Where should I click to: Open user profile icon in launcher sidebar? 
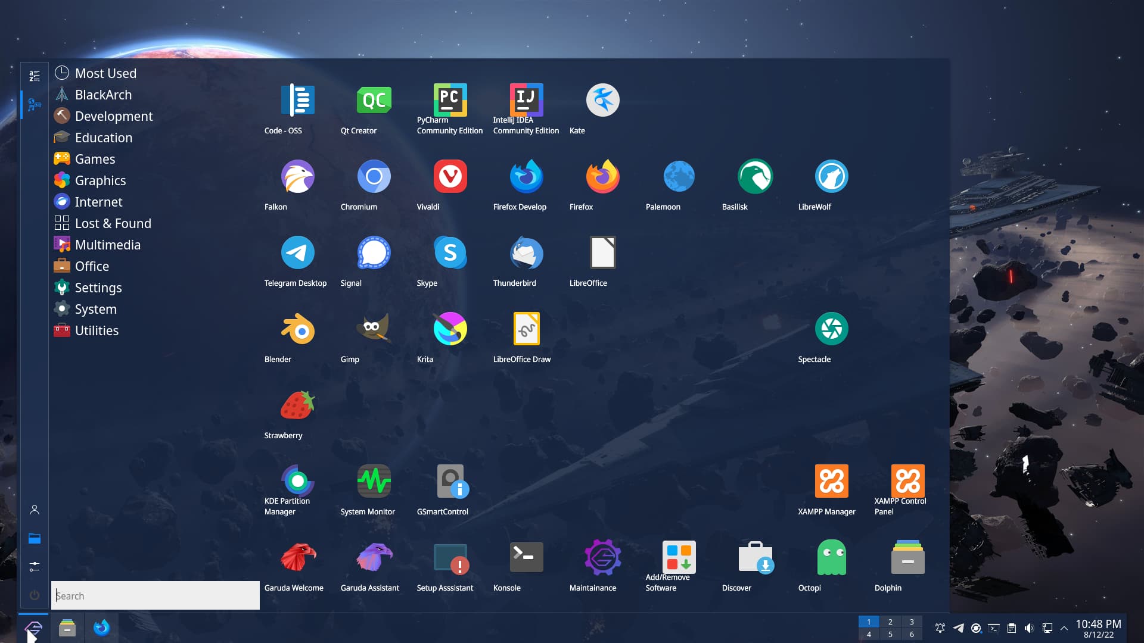(35, 510)
